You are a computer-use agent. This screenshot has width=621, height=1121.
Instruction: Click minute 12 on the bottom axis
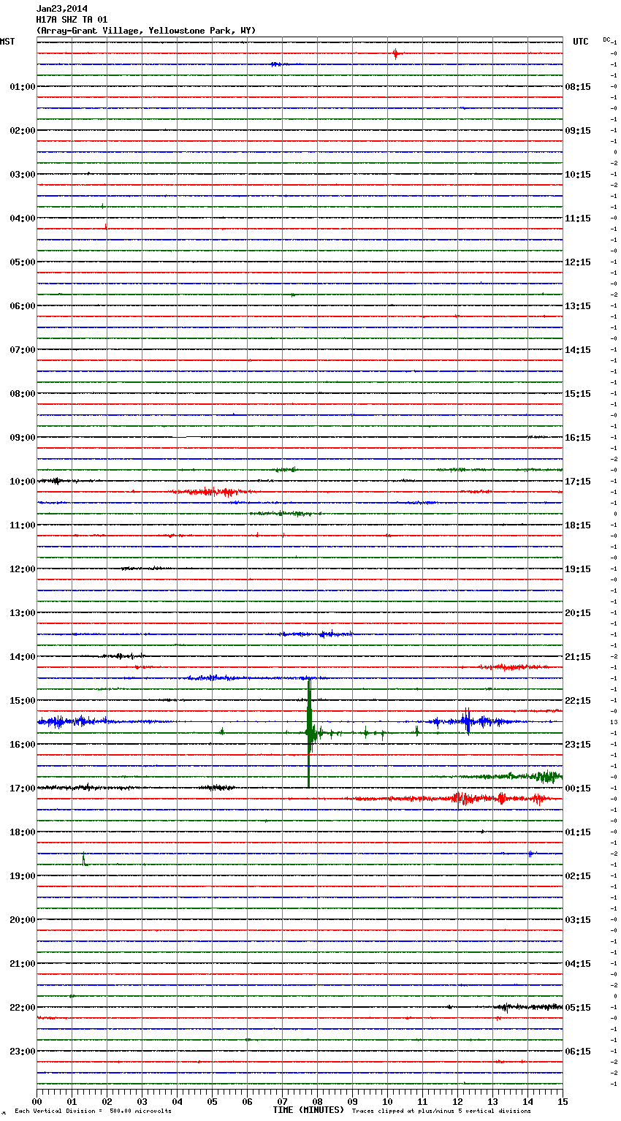tap(457, 1101)
